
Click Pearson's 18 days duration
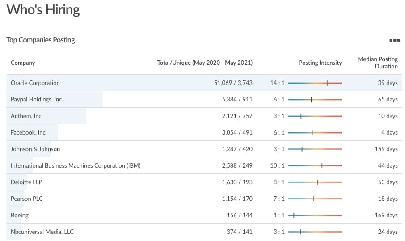coord(388,199)
